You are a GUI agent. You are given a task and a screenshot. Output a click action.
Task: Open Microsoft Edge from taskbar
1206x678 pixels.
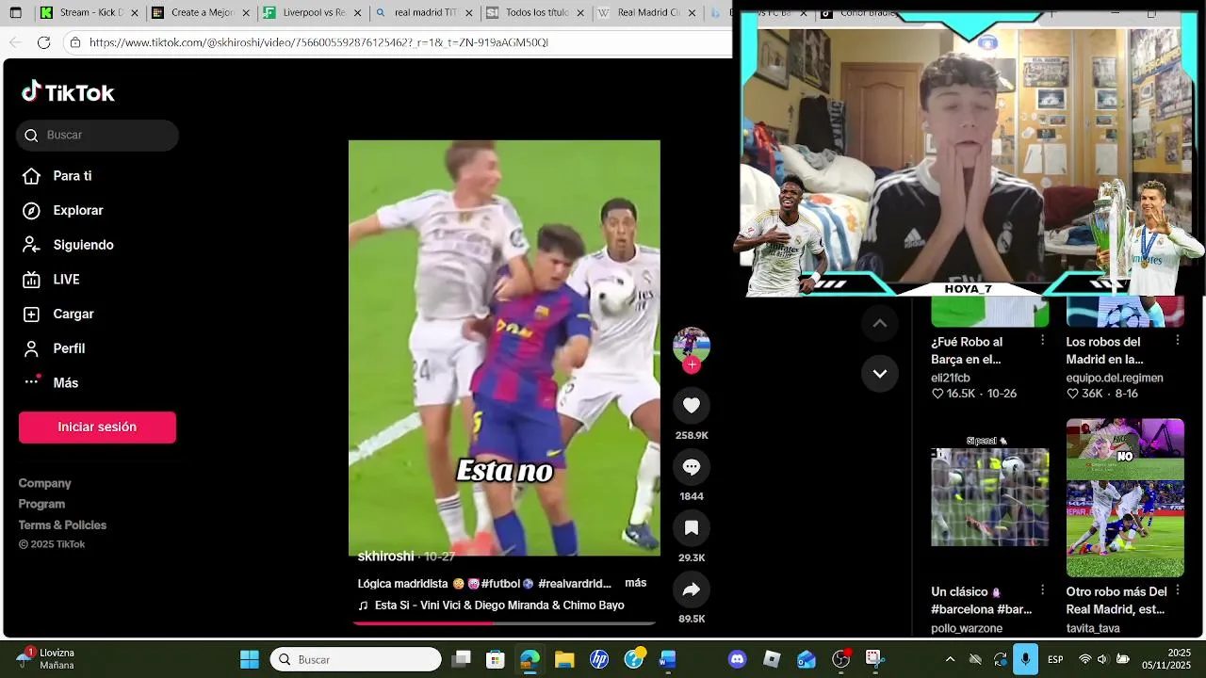click(x=530, y=659)
